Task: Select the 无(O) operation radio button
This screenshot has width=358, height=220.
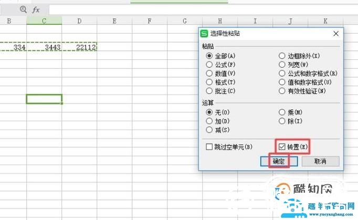Action: 209,112
